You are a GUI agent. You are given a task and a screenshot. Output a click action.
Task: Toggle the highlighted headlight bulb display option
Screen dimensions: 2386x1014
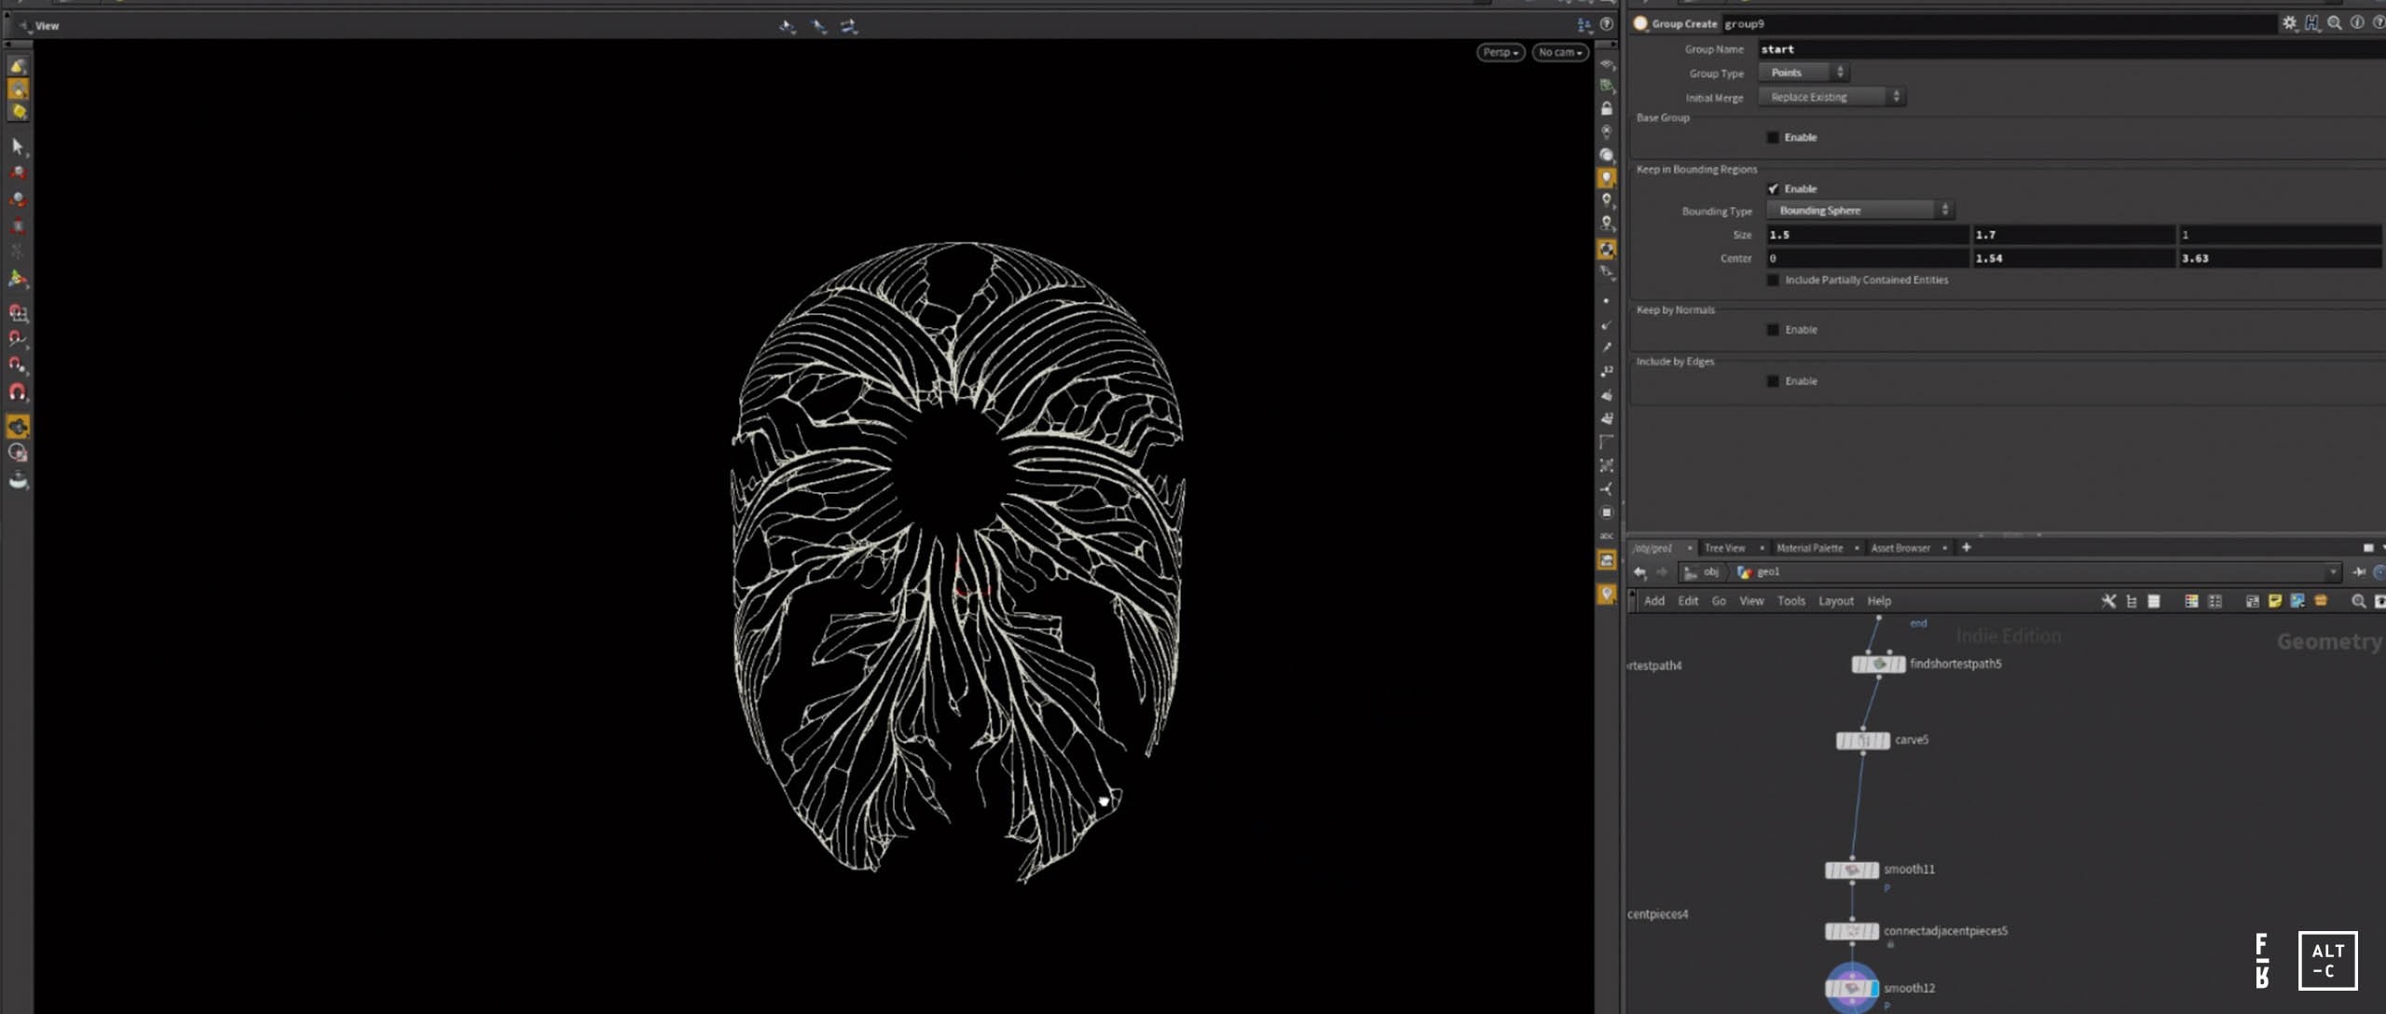coord(1607,177)
